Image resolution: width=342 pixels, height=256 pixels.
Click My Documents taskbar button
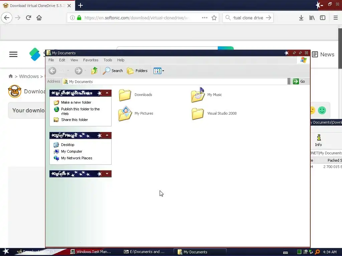click(200, 252)
